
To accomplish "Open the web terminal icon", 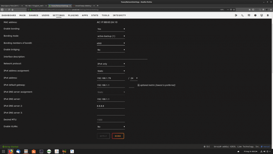I will pyautogui.click(x=242, y=15).
